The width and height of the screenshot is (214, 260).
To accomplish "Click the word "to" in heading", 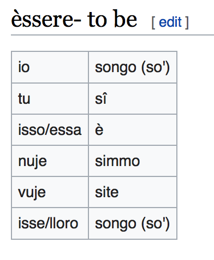I will pos(97,20).
